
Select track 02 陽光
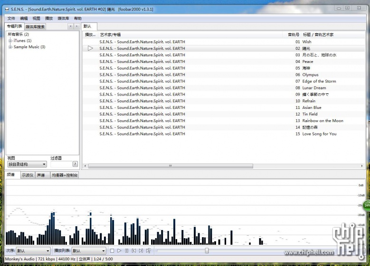pyautogui.click(x=224, y=48)
